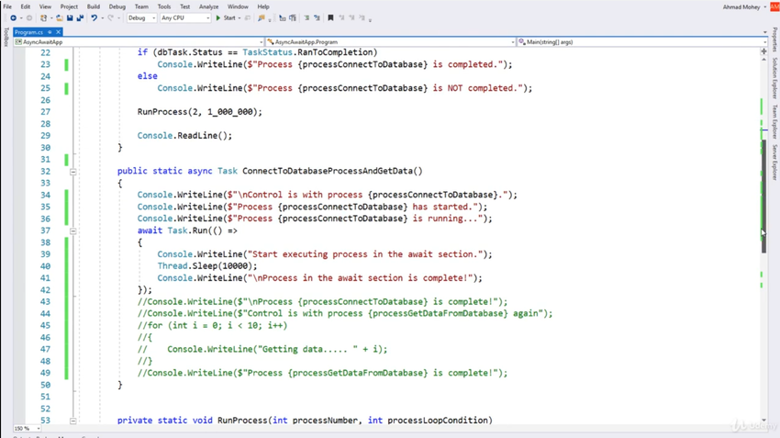Click the Redo arrow icon
This screenshot has height=438, width=780.
coord(110,18)
